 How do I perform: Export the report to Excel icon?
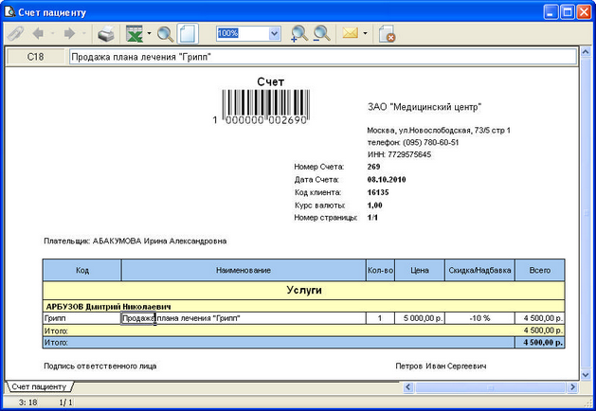tap(135, 34)
